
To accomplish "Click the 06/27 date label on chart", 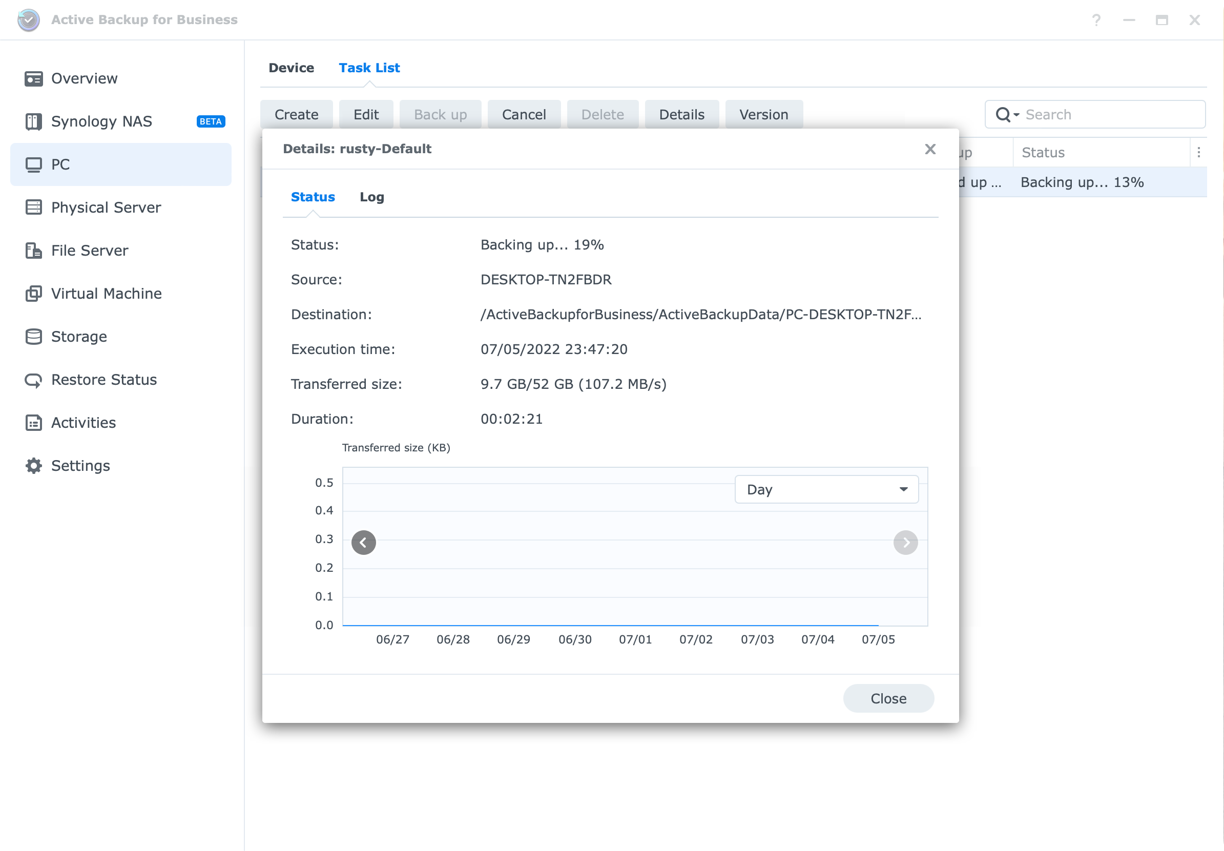I will tap(392, 639).
